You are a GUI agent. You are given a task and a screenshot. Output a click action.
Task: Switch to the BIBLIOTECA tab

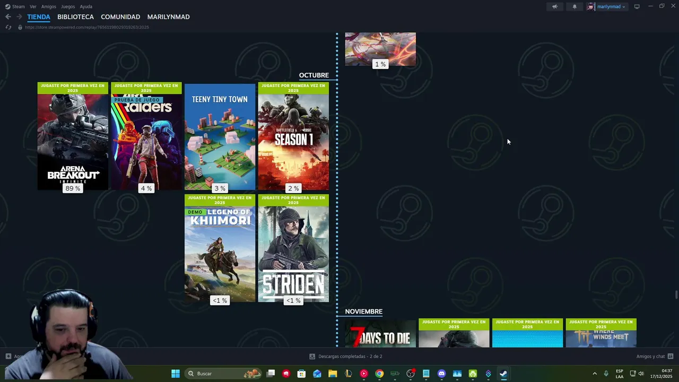[75, 17]
